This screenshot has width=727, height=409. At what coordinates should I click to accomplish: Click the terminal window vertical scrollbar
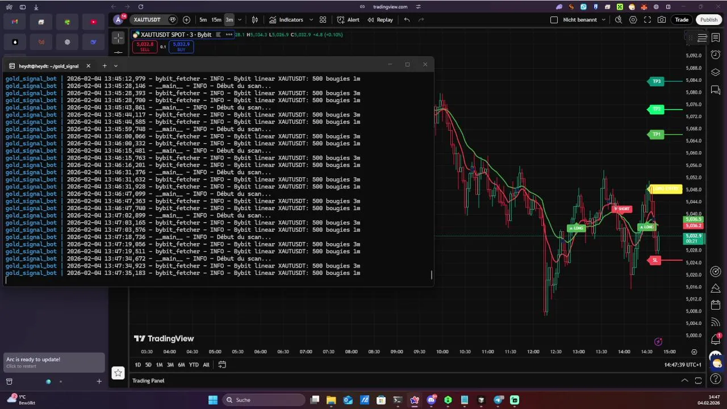tap(432, 275)
